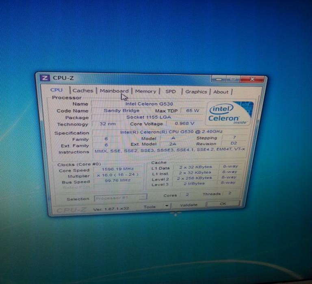
Task: Click the Core Speed value 1596.19 MHz
Action: click(118, 169)
